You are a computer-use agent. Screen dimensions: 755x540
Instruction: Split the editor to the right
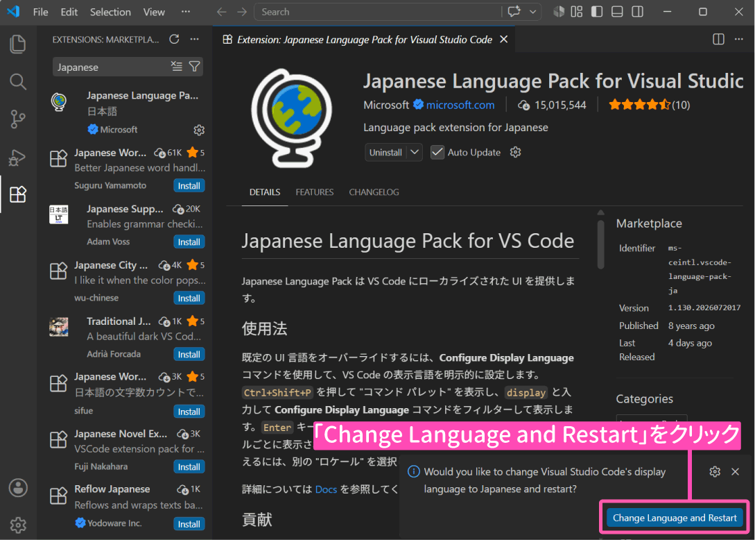[x=718, y=39]
